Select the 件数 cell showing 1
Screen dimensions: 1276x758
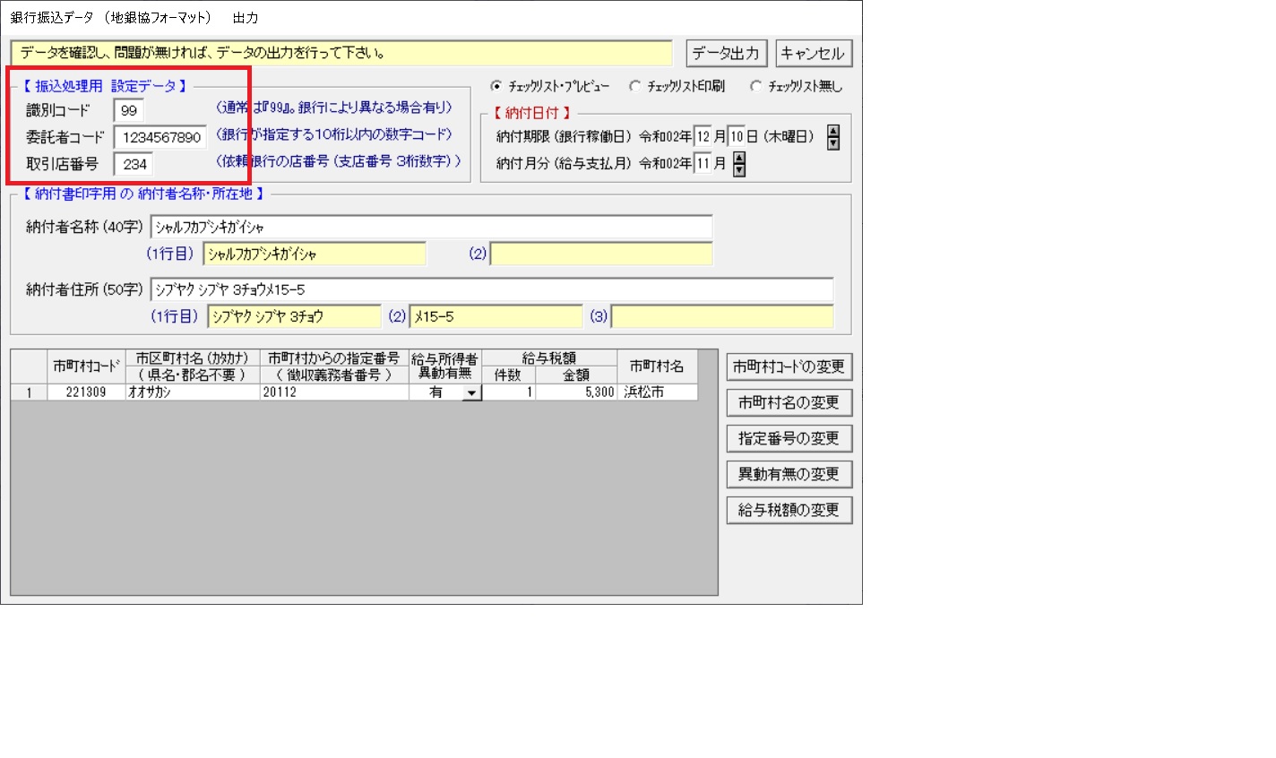point(508,392)
